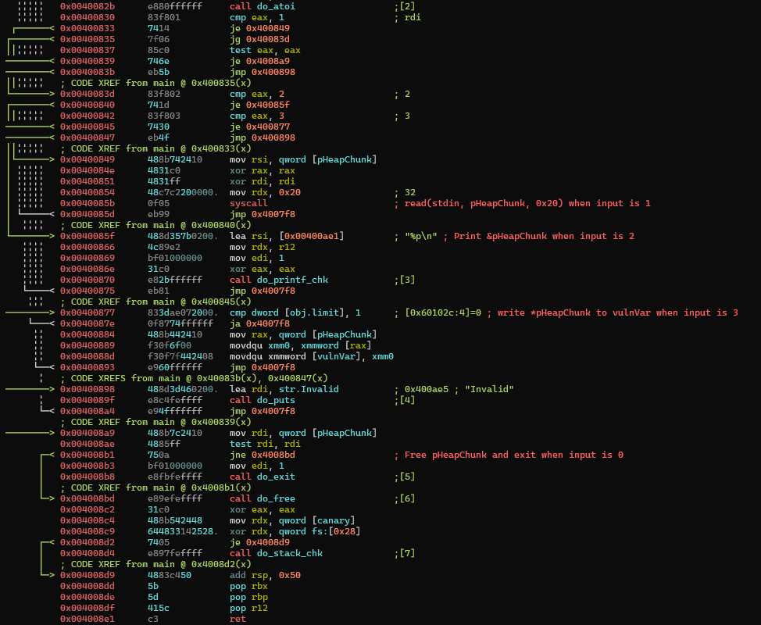Click address 0x004008c2
Screen dimensions: 761x625
click(88, 509)
